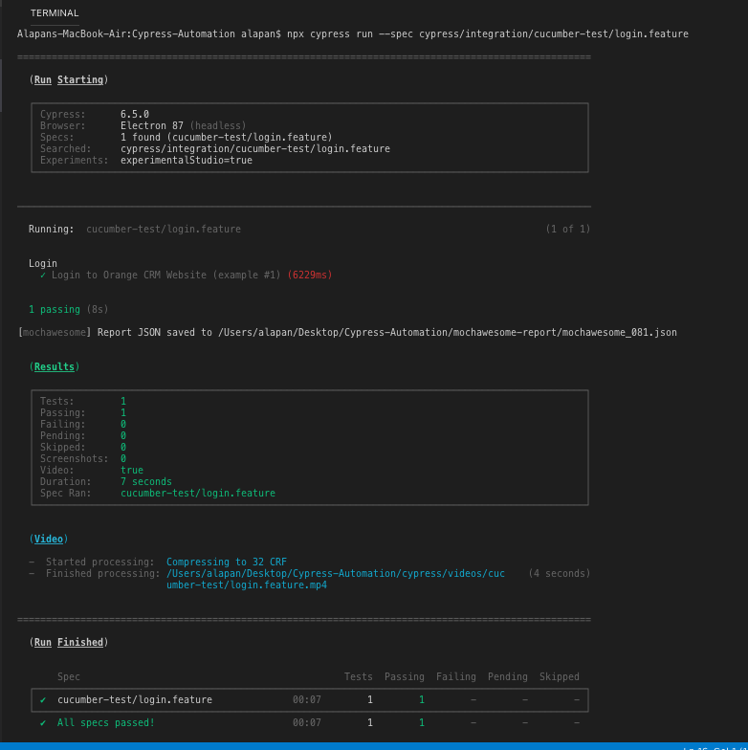Viewport: 748px width, 750px height.
Task: Click the green checkmark beside 'All specs passed!'
Action: click(43, 723)
